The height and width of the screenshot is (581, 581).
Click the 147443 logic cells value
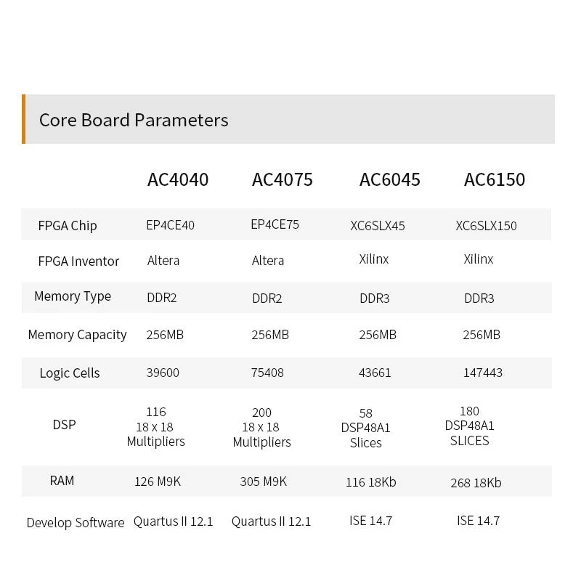click(483, 373)
